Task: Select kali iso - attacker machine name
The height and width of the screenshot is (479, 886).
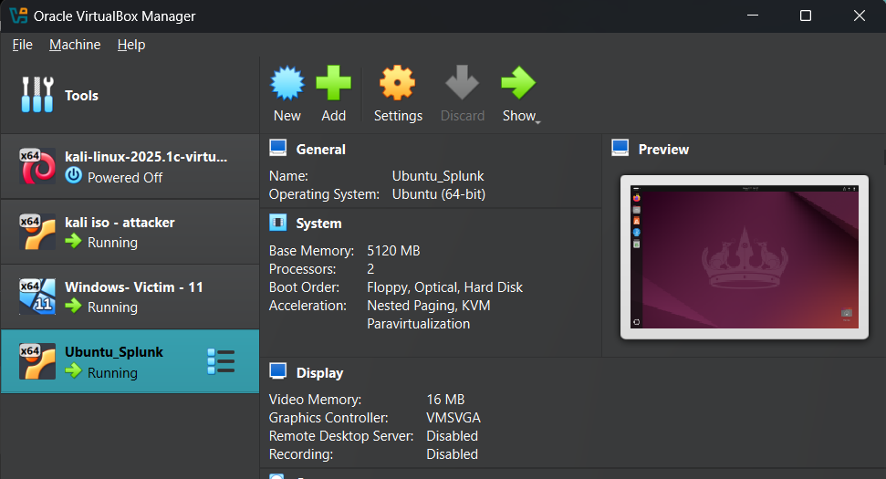Action: tap(120, 223)
